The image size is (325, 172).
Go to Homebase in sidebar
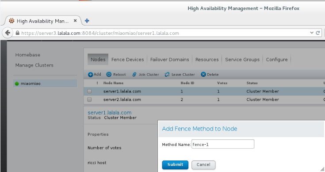tap(28, 55)
